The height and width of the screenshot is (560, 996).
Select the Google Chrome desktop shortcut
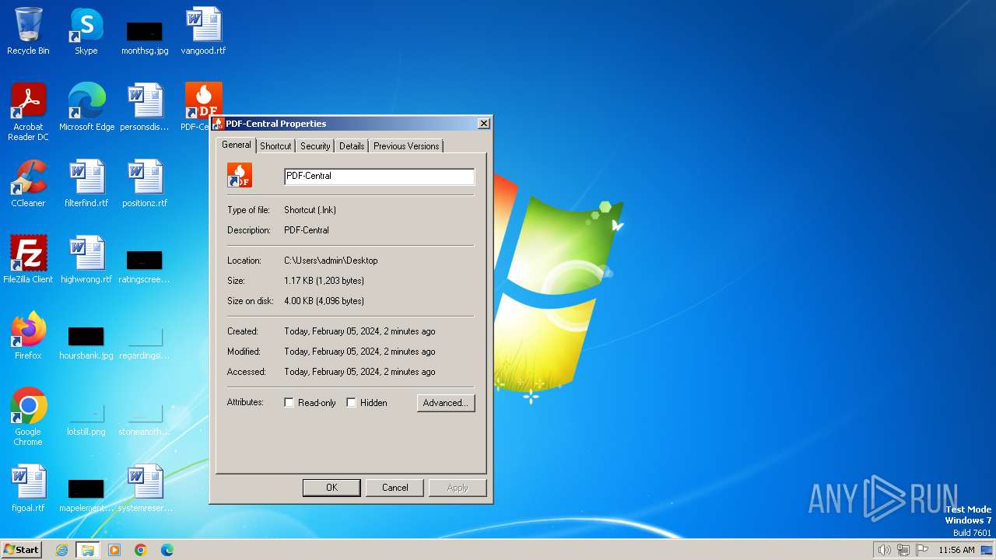(x=28, y=417)
